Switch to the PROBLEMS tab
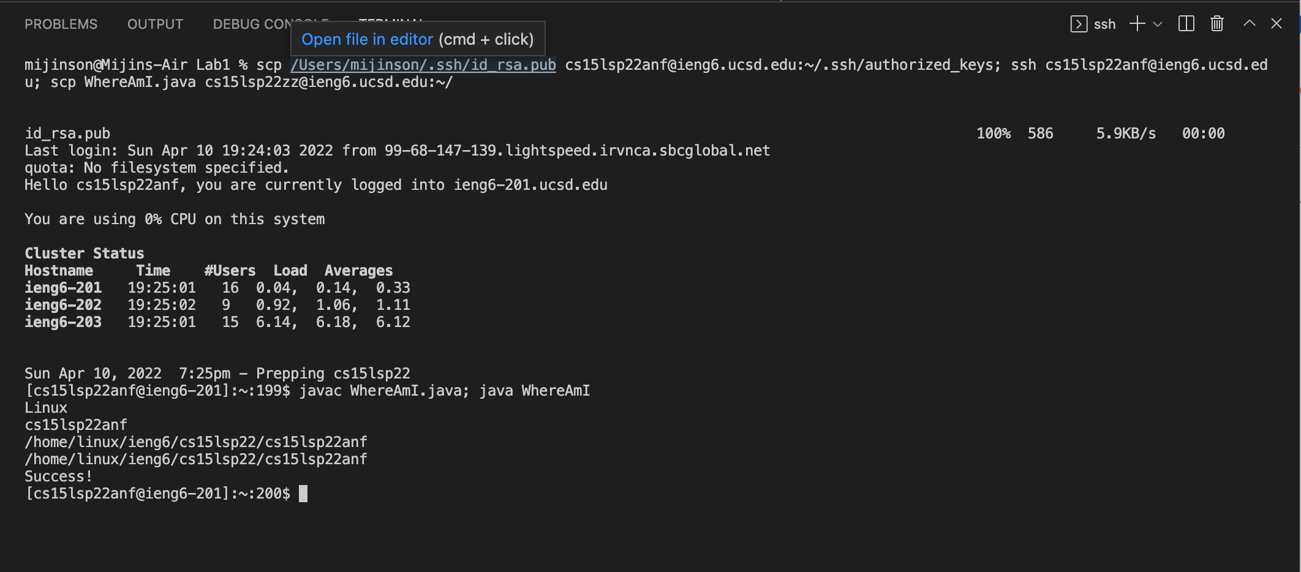Screen dimensions: 1301x572 (x=61, y=24)
